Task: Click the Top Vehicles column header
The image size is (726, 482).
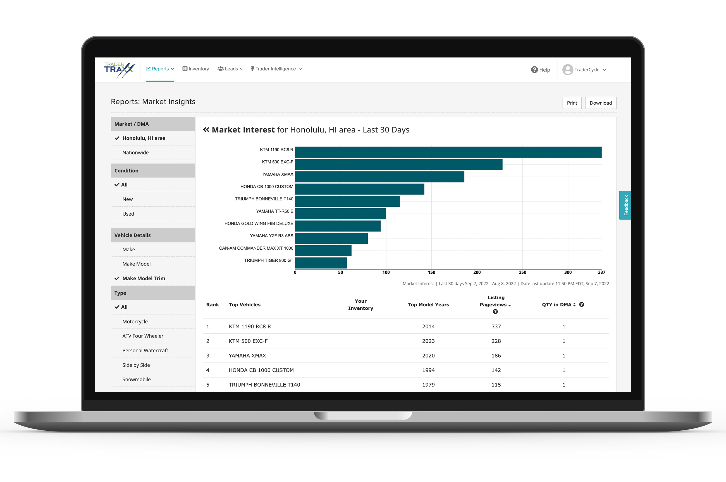Action: 245,305
